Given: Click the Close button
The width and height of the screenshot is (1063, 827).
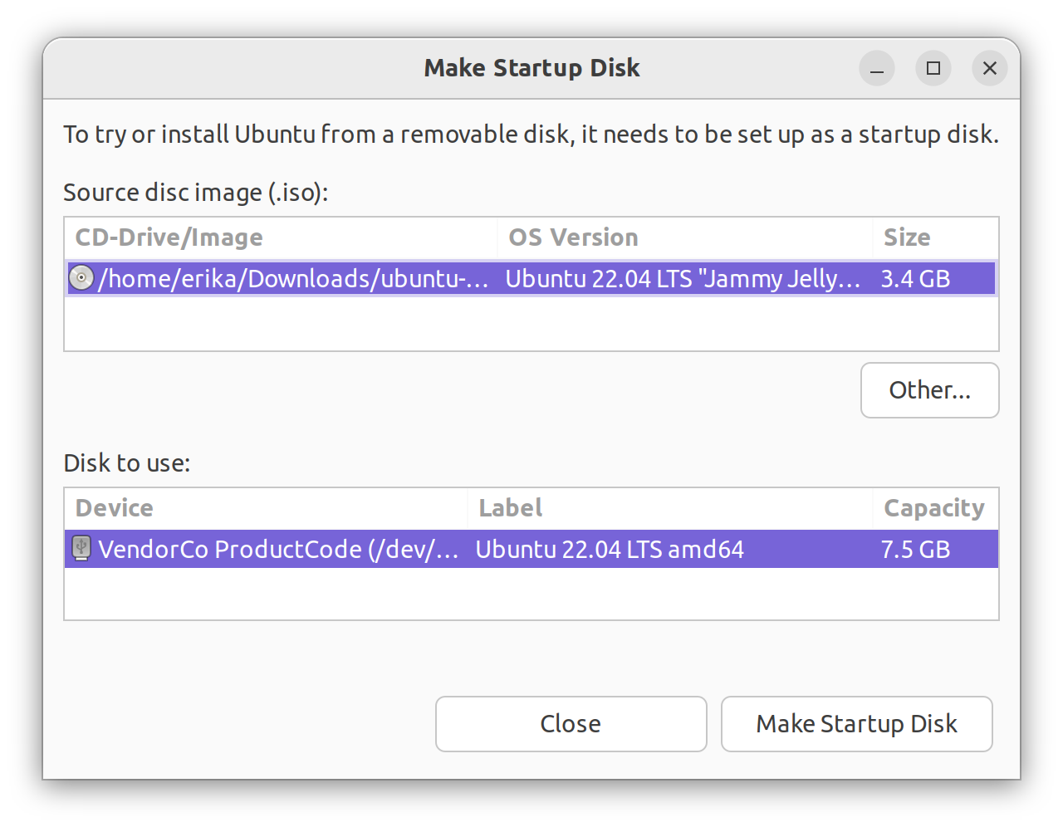Looking at the screenshot, I should coord(571,724).
